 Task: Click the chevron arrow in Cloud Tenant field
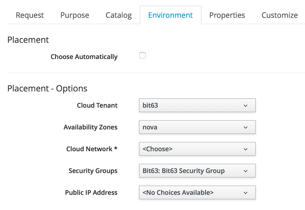[245, 106]
